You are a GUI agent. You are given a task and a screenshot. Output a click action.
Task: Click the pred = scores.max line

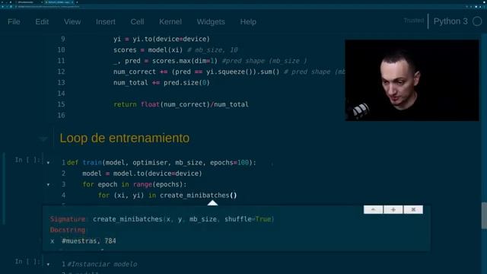210,61
